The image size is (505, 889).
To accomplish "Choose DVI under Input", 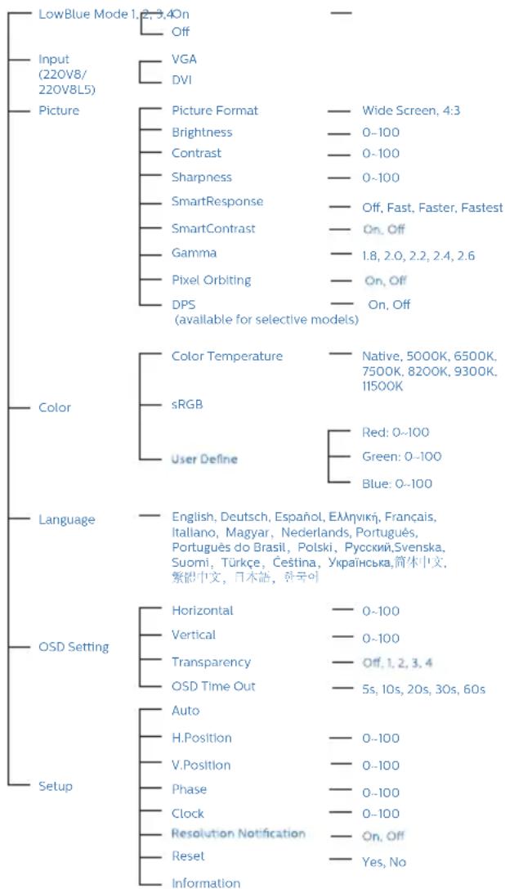I will (181, 80).
